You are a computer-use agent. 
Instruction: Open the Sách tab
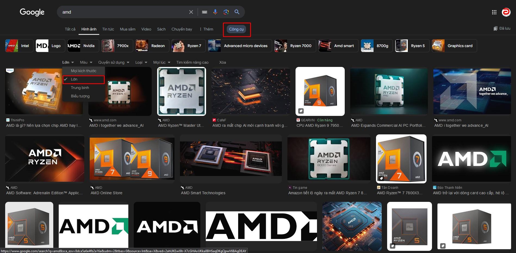click(x=161, y=29)
